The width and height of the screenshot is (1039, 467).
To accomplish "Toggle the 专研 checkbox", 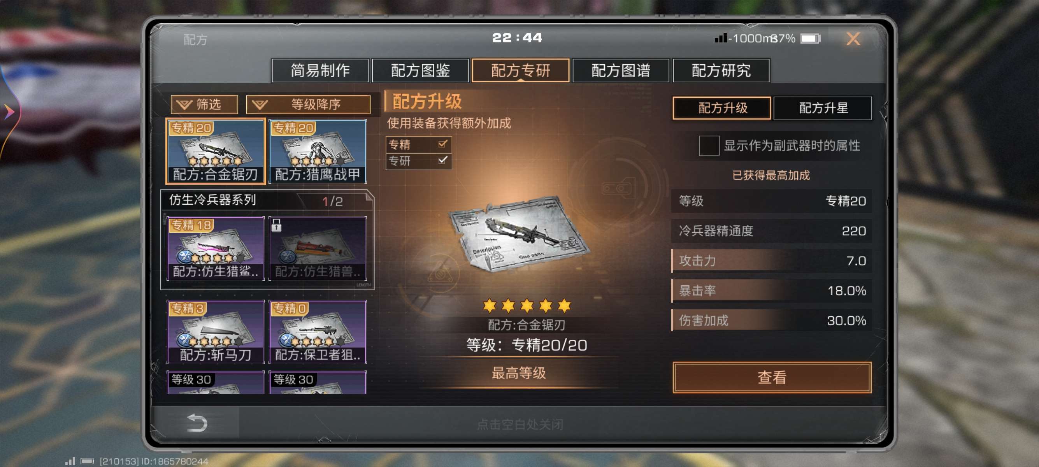I will point(442,160).
